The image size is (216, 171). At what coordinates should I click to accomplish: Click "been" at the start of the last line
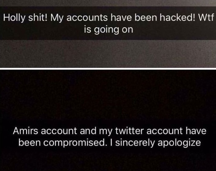pos(30,143)
